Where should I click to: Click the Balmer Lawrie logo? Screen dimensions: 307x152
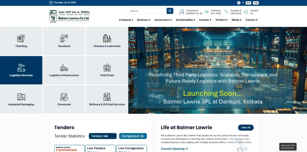70,17
